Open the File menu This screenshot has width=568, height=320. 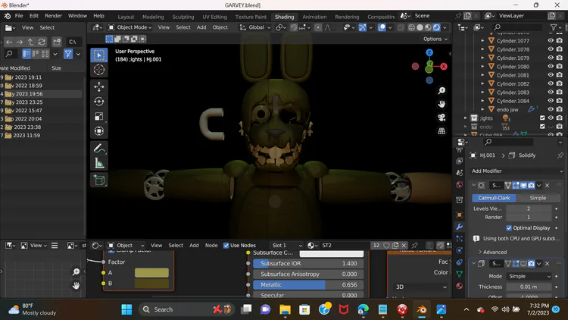coord(19,16)
